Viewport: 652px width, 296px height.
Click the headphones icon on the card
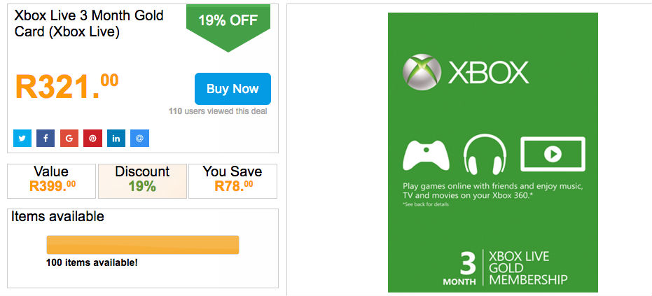coord(485,155)
